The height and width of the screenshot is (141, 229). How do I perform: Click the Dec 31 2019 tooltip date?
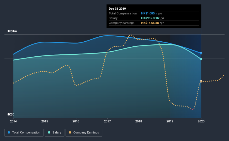(x=117, y=9)
